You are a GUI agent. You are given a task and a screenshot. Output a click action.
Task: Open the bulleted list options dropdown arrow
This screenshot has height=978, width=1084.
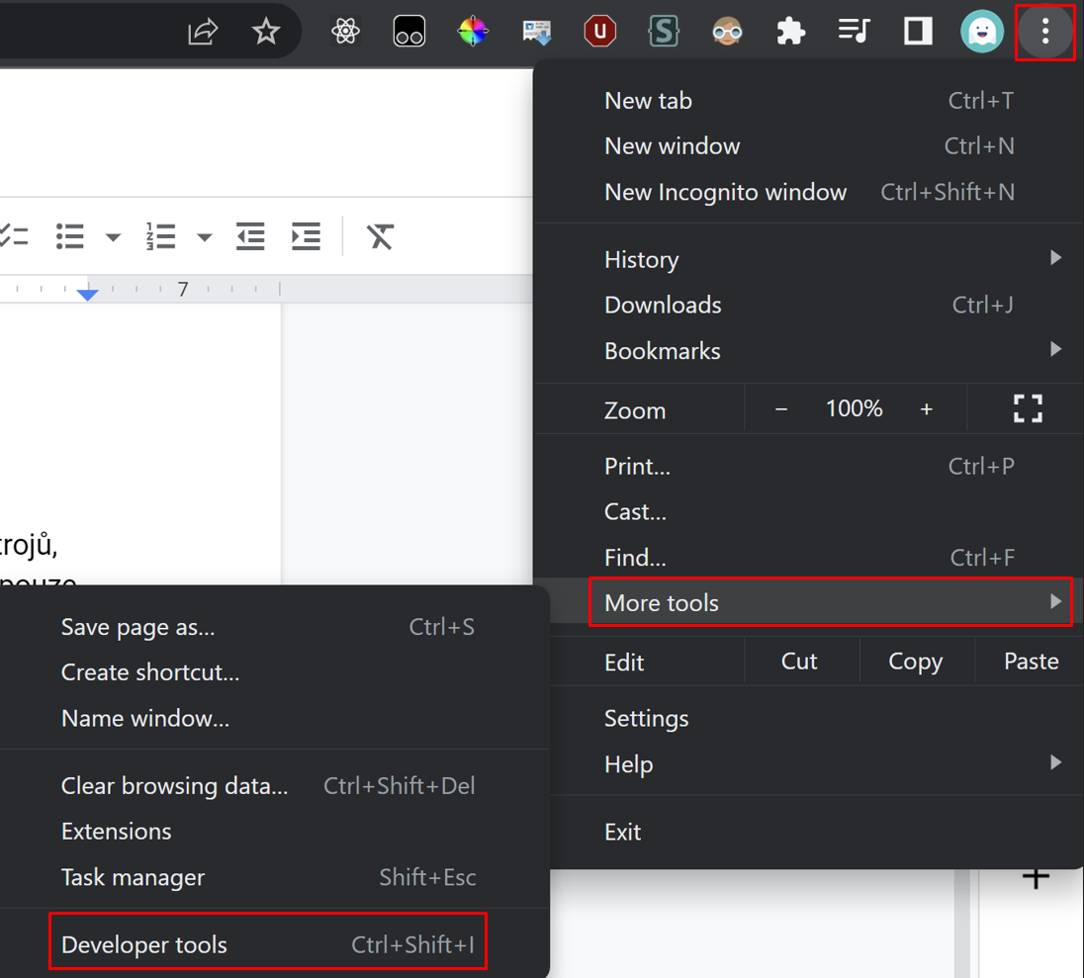113,237
